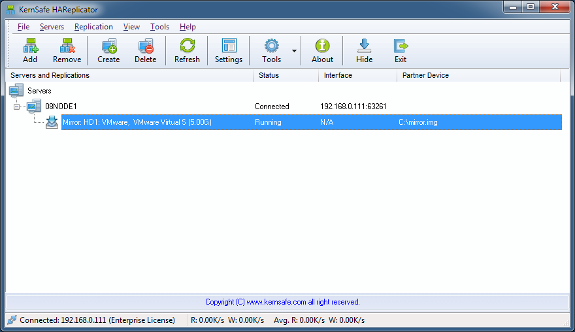Open the Tools menu in menu bar
The height and width of the screenshot is (332, 575).
pos(159,27)
